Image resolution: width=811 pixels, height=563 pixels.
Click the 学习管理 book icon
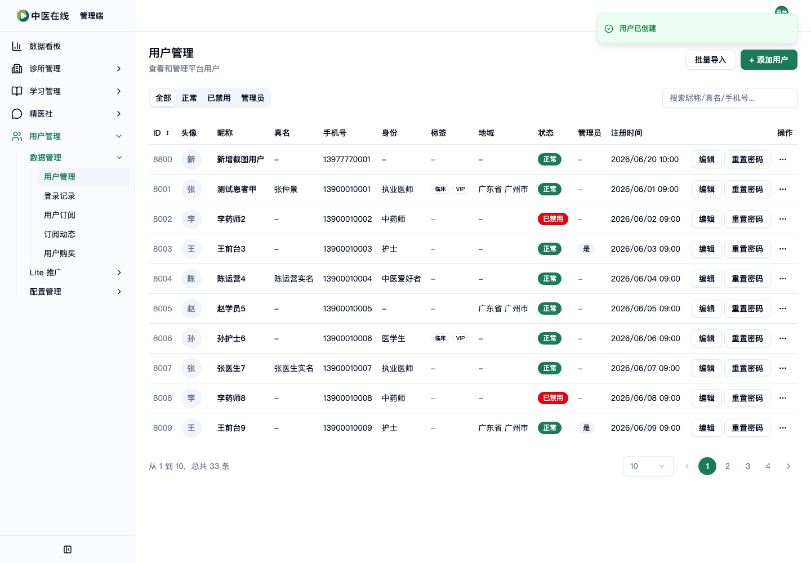(17, 91)
